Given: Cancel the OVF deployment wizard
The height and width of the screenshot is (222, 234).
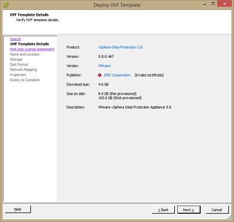Looking at the screenshot, I should tap(217, 210).
